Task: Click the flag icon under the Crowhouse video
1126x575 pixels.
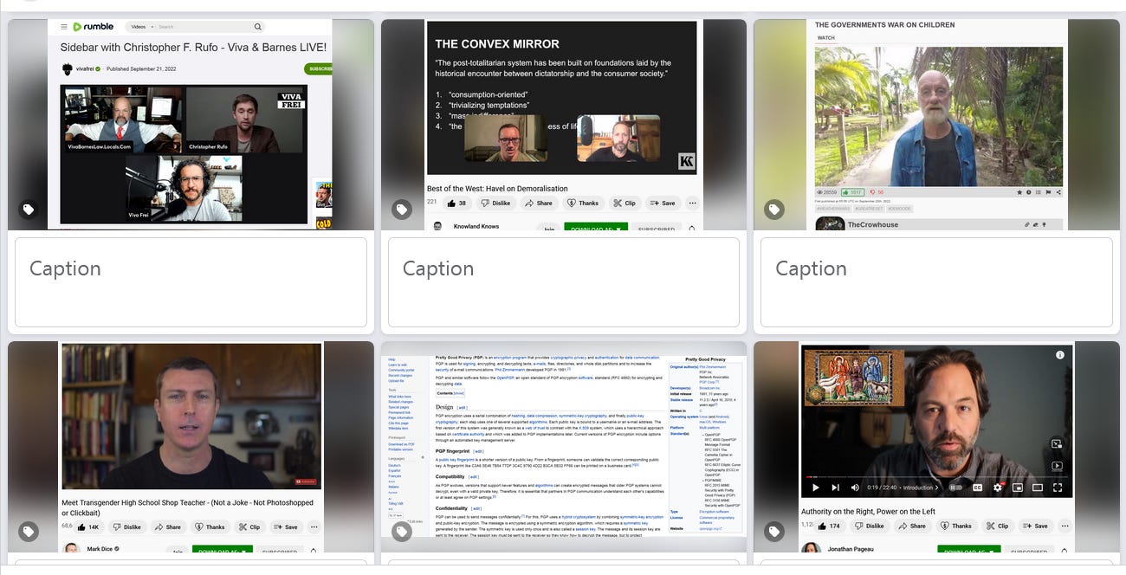Action: click(1048, 192)
